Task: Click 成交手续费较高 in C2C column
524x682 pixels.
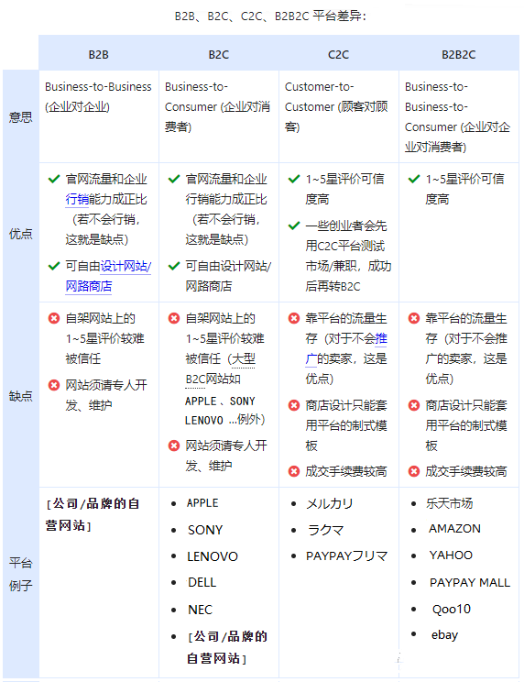Action: [346, 471]
